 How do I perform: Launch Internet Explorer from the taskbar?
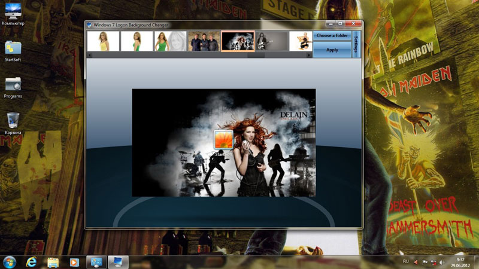click(32, 262)
